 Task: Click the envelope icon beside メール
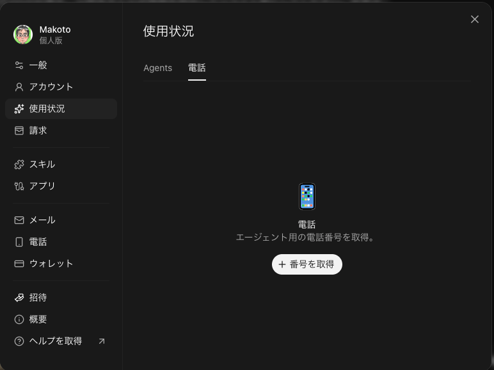pyautogui.click(x=19, y=220)
